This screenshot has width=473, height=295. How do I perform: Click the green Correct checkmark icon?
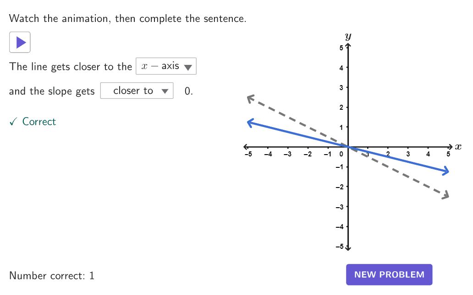(13, 122)
